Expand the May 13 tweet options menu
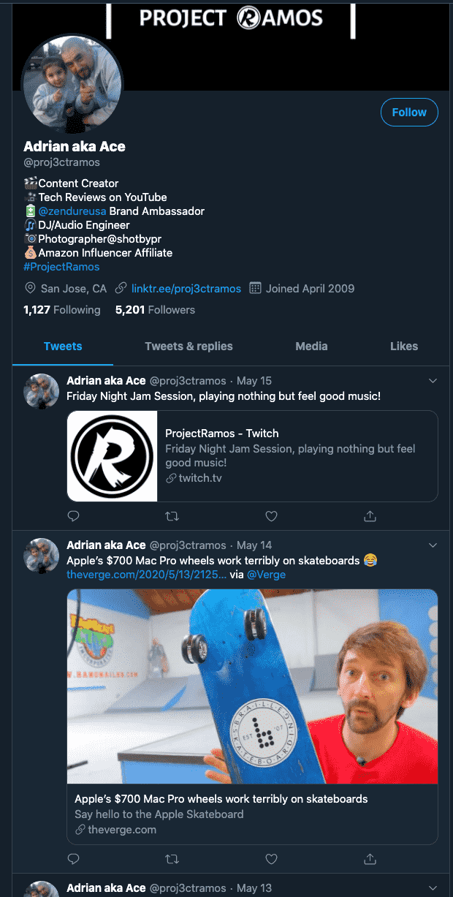This screenshot has height=897, width=453. 433,888
